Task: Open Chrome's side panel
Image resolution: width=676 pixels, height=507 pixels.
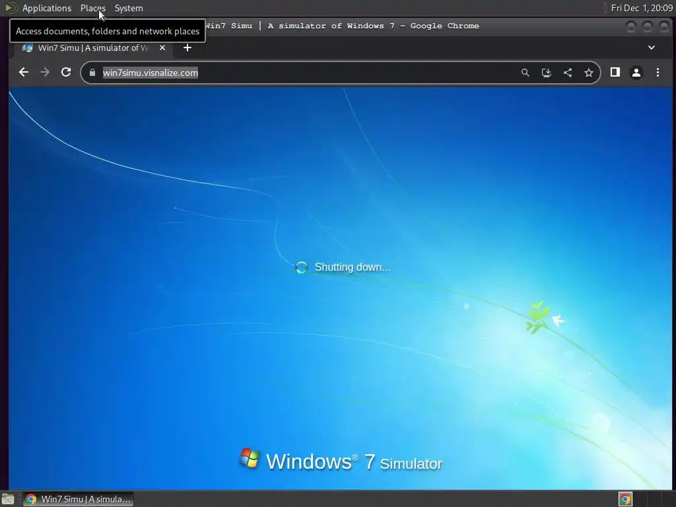Action: (x=615, y=73)
